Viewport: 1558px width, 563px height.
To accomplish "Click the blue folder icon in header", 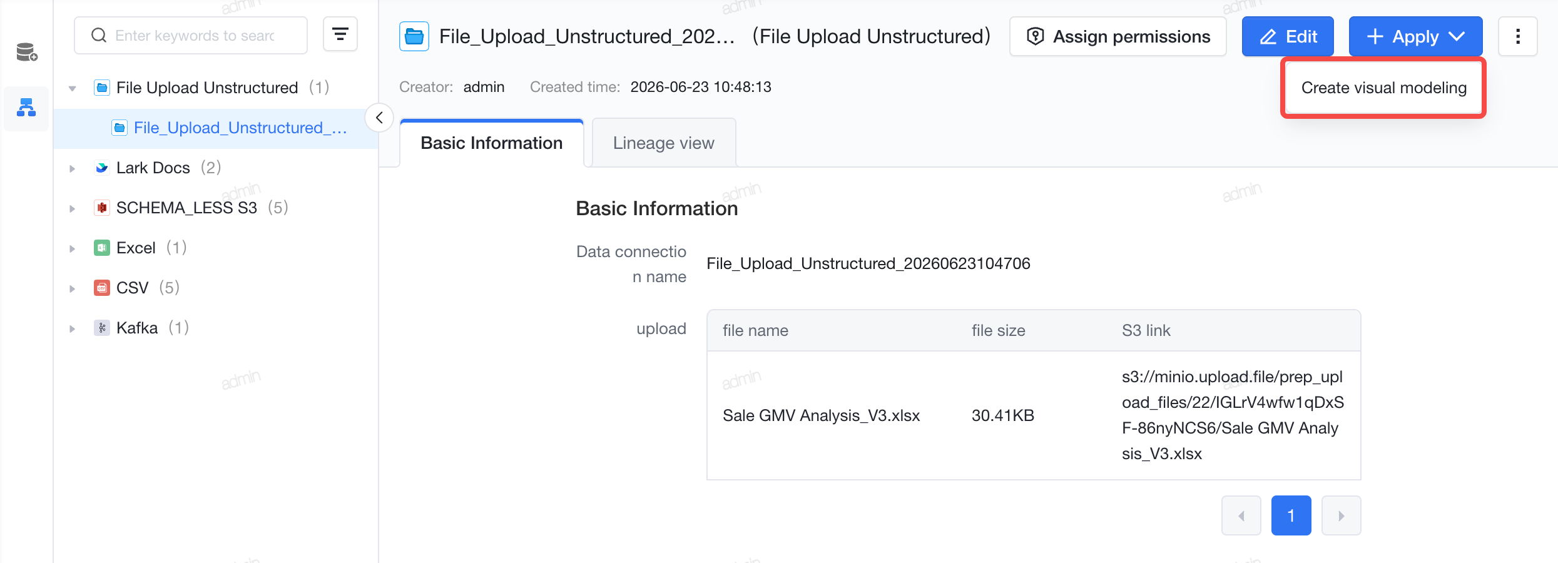I will click(414, 36).
